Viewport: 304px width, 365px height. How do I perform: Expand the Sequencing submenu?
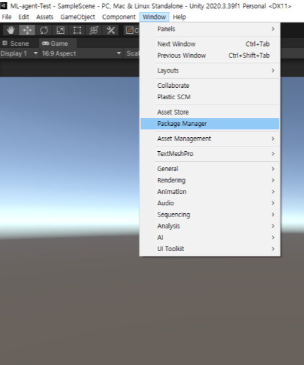coord(210,214)
